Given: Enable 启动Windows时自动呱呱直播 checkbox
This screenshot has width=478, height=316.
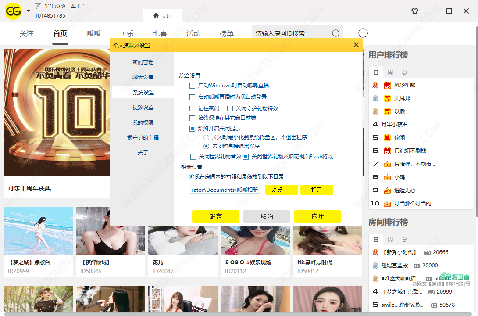Looking at the screenshot, I should click(x=193, y=86).
